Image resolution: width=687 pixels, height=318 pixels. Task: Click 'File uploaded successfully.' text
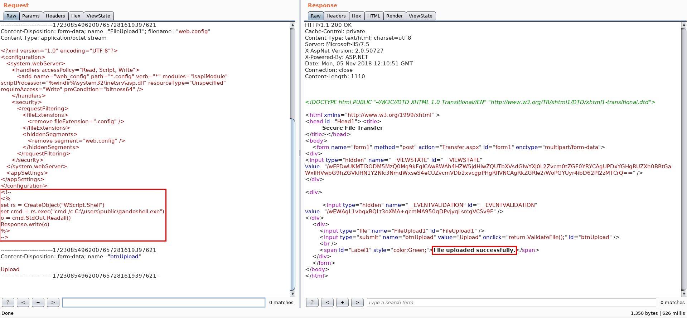click(x=474, y=250)
